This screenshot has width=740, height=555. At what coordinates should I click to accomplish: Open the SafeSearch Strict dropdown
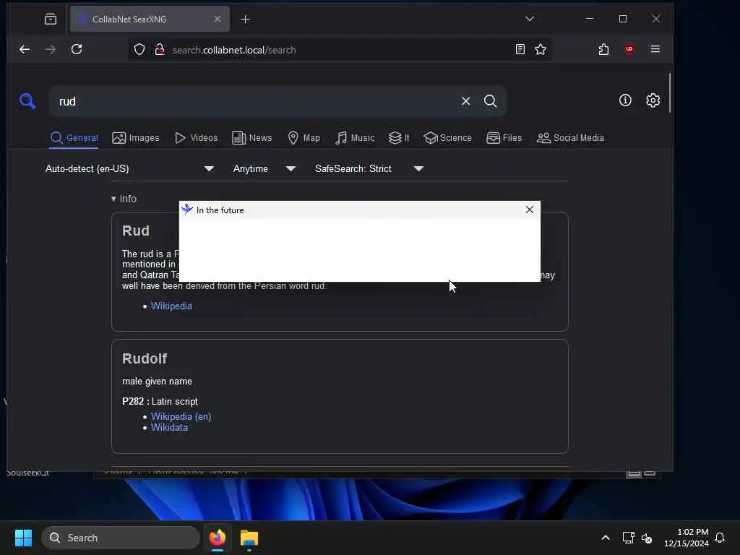(x=369, y=168)
